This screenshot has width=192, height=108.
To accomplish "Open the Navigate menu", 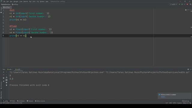I will pos(16,1).
